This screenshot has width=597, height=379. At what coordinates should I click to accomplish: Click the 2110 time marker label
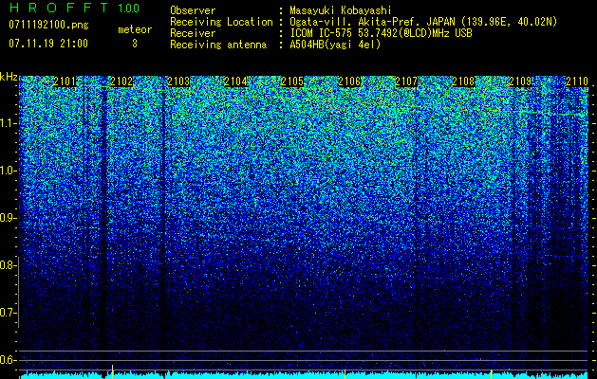tap(577, 81)
